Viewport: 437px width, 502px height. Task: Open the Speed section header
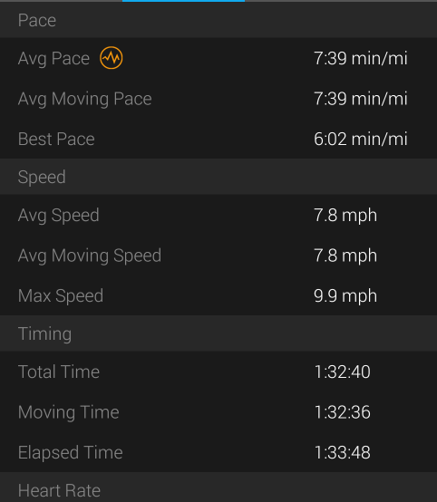(218, 177)
